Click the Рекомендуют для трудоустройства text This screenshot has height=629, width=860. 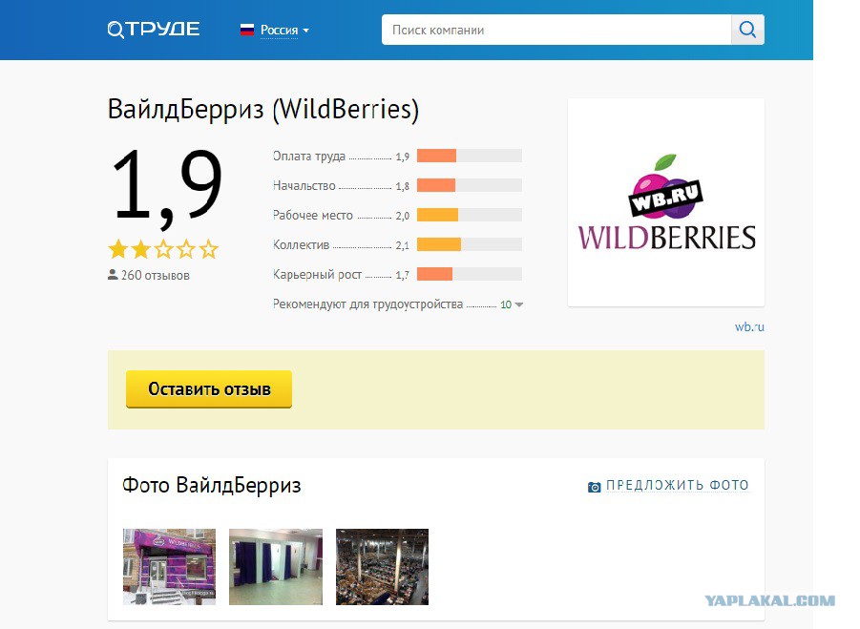[x=368, y=304]
